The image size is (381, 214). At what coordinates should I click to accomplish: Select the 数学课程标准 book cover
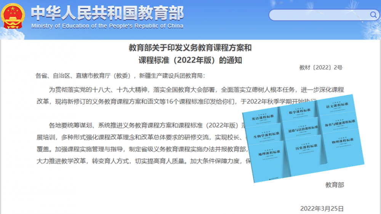tap(300, 112)
